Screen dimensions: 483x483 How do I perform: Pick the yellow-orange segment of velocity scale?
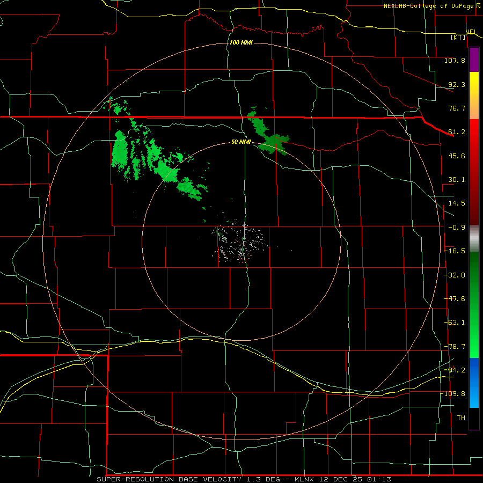point(474,96)
